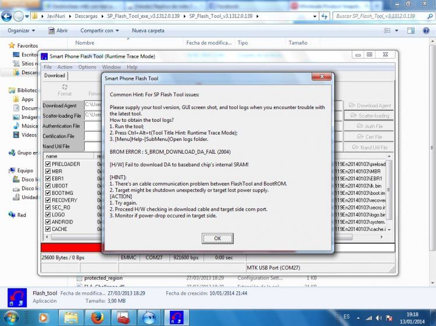Viewport: 436px width, 326px height.
Task: Click the red download progress bar
Action: 72,248
